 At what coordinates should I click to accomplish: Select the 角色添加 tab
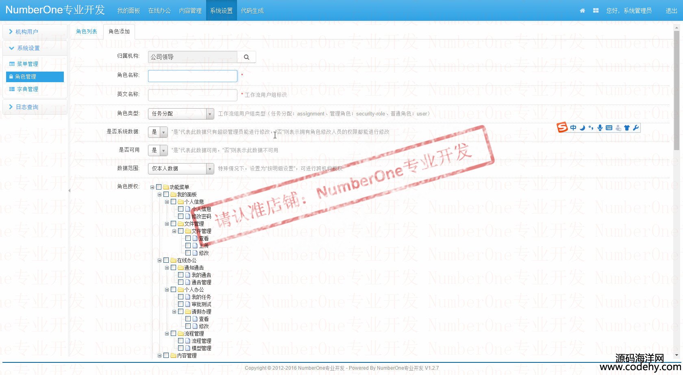click(119, 31)
